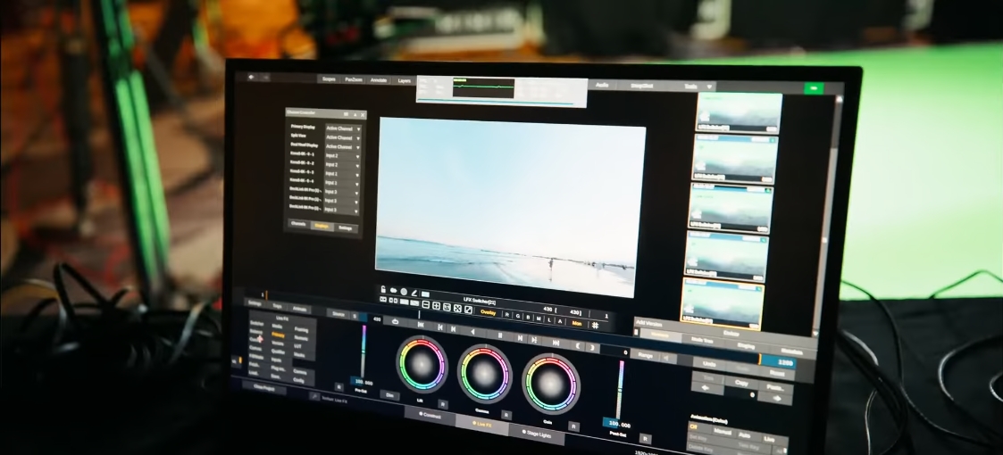Open the Primary Display Active Channel dropdown
Screen dimensions: 1003x455
343,128
